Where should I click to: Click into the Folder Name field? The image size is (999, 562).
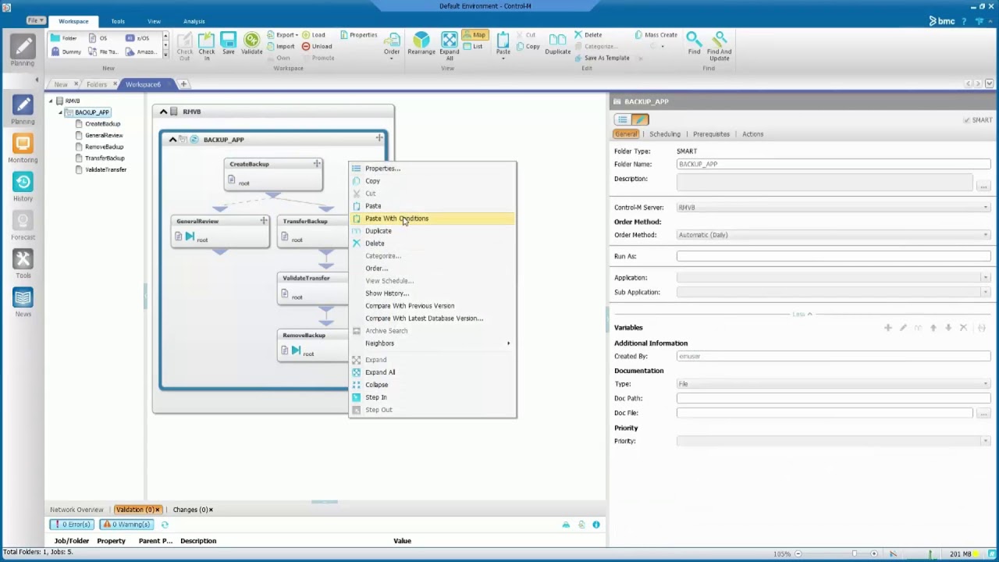tap(834, 165)
